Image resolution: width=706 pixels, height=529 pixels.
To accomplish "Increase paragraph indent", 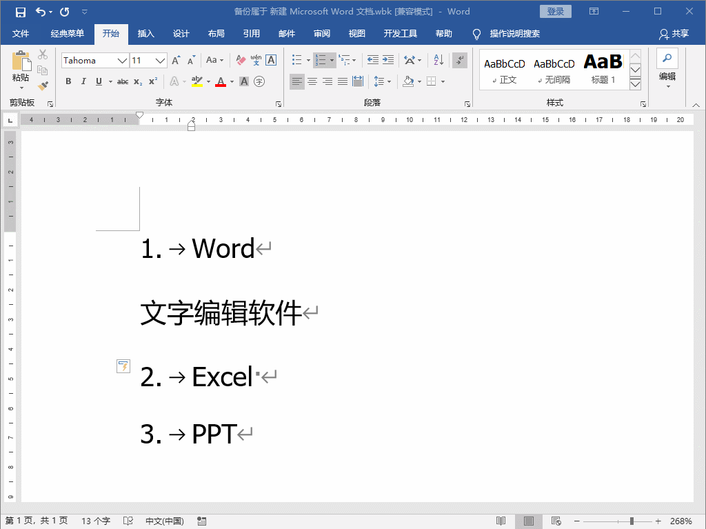I will pyautogui.click(x=388, y=60).
